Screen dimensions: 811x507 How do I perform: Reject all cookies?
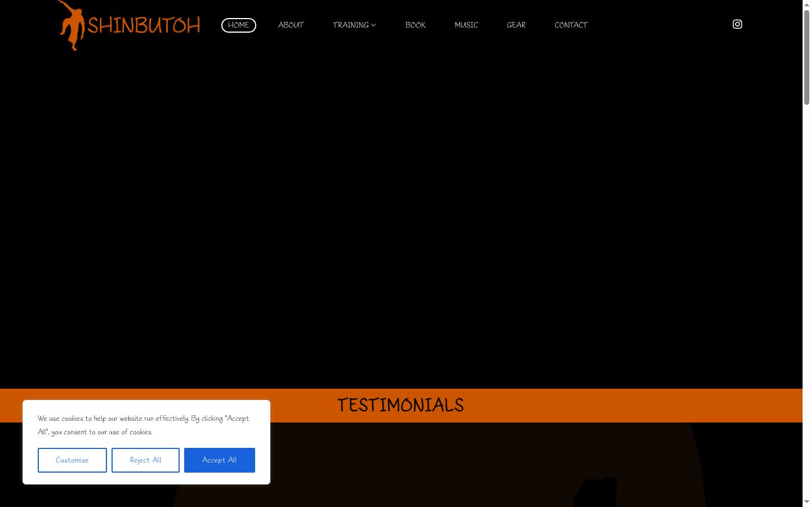[145, 460]
